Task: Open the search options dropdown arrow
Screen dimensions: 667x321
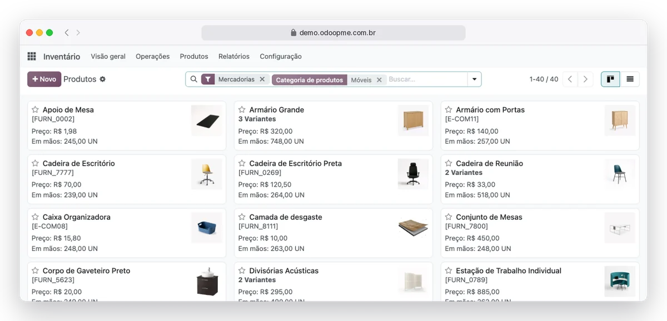Action: click(474, 79)
